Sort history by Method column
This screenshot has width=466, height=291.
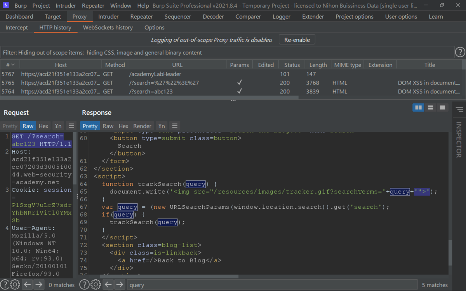point(115,65)
